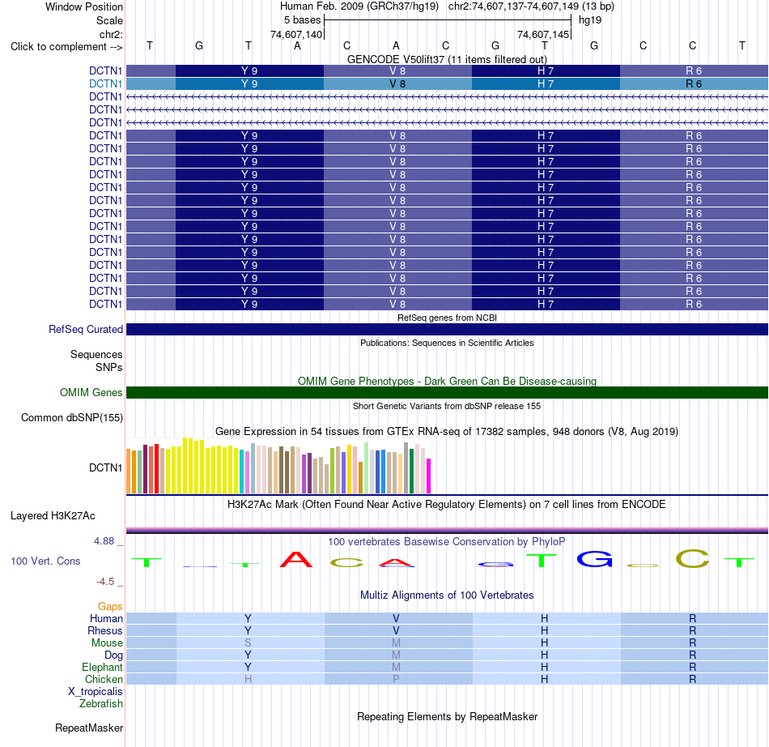Click the Chicken species label
769x747 pixels.
point(104,679)
